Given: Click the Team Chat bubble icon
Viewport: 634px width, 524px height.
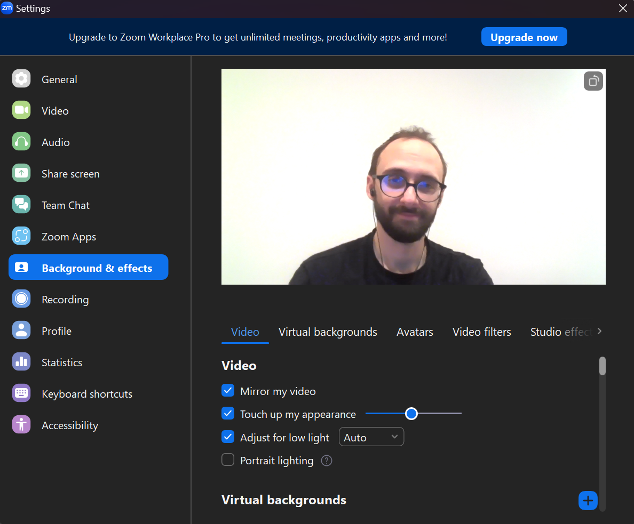Looking at the screenshot, I should 21,204.
